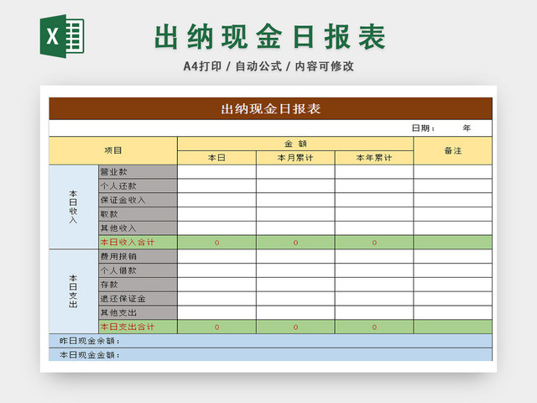537x403 pixels.
Task: Click the A4打印 / 自动公式 subtitle
Action: pos(268,66)
